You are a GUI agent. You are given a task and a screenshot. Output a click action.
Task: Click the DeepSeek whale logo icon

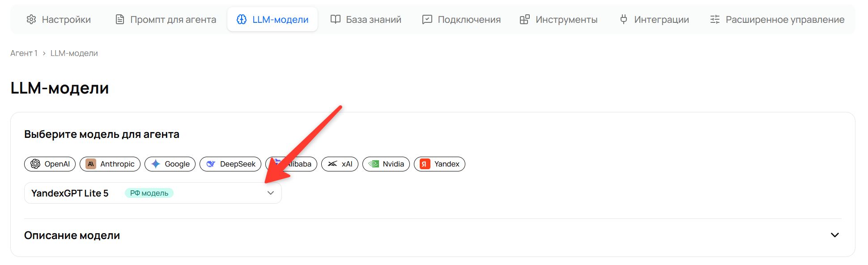(211, 164)
